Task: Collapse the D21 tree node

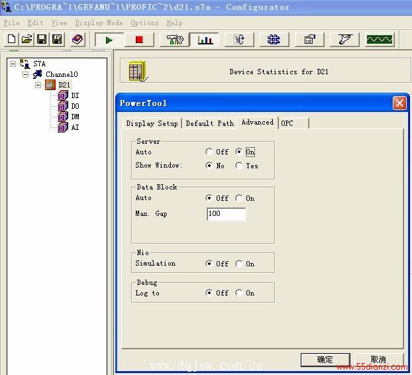Action: point(38,85)
